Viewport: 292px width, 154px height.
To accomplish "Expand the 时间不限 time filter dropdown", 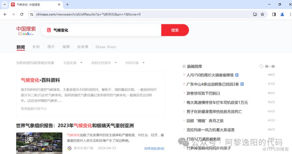I will click(x=135, y=63).
